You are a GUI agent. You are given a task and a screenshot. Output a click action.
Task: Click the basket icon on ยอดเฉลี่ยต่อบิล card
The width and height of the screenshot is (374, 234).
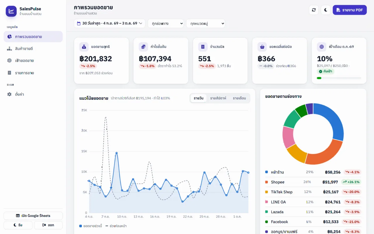(x=262, y=47)
